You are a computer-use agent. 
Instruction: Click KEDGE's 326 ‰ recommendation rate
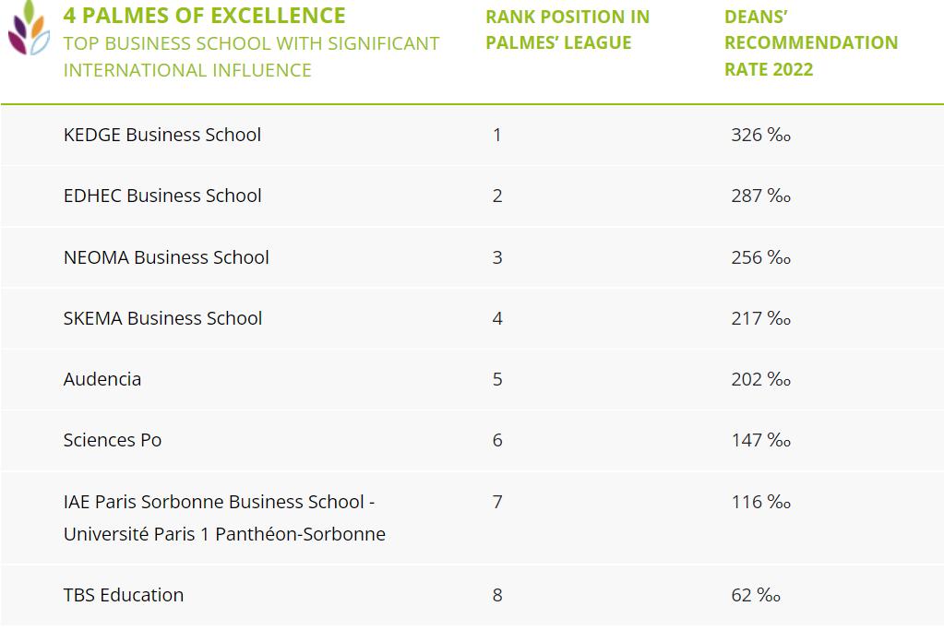tap(760, 135)
